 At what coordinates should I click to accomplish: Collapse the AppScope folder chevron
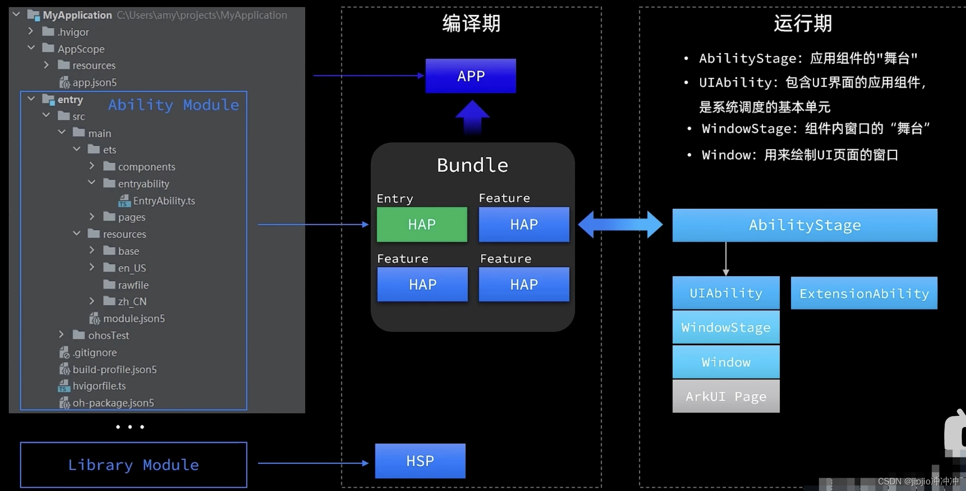[31, 48]
